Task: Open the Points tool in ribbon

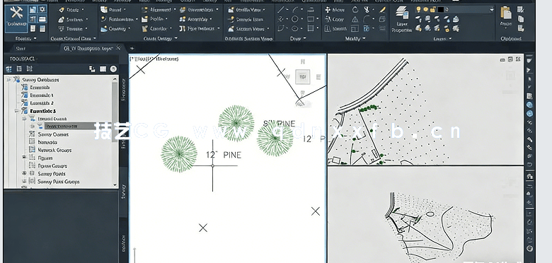Action: (71, 10)
